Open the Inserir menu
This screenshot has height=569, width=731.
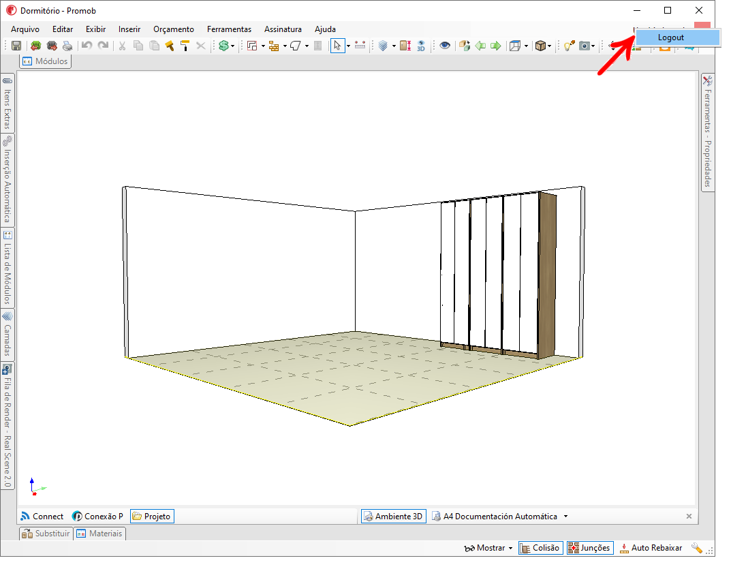[129, 29]
